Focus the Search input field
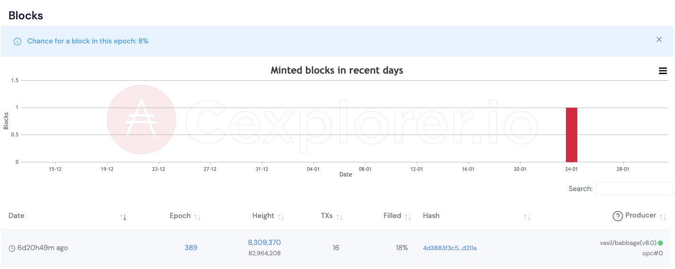 634,189
